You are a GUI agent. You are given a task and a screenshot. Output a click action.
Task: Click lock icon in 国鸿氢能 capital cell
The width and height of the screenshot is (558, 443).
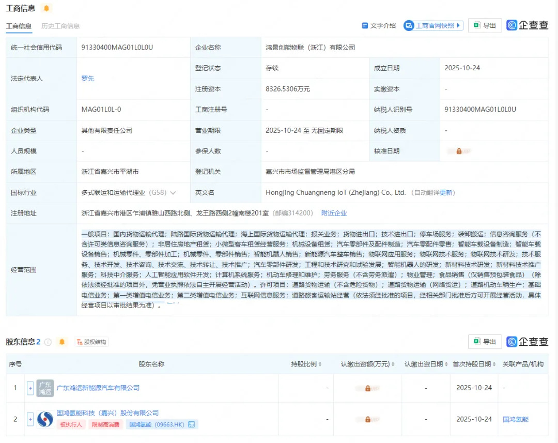pos(367,419)
